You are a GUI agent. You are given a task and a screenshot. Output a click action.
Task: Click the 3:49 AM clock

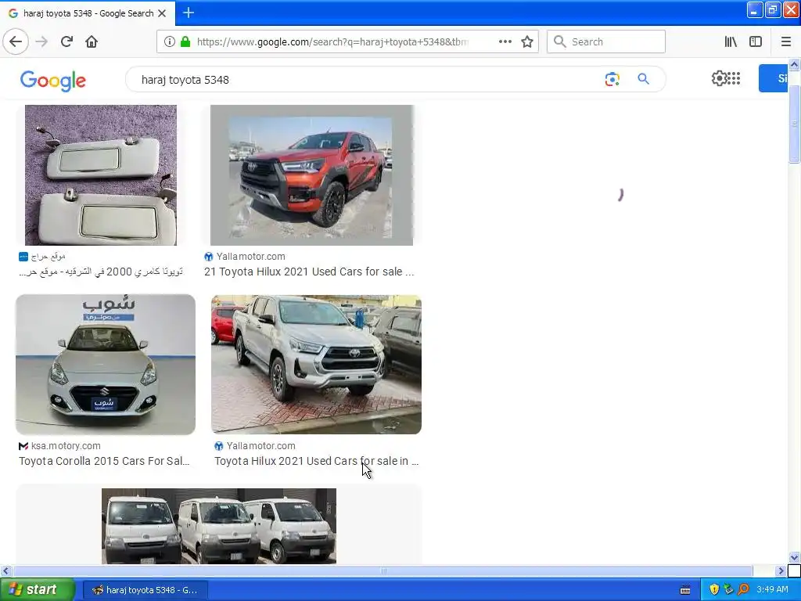click(x=772, y=590)
